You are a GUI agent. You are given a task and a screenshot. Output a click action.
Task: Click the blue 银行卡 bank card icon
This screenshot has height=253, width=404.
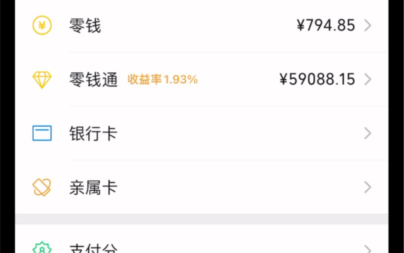point(42,133)
